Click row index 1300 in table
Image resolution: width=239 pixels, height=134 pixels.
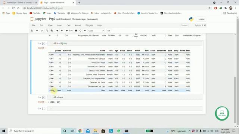pyautogui.click(x=52, y=55)
